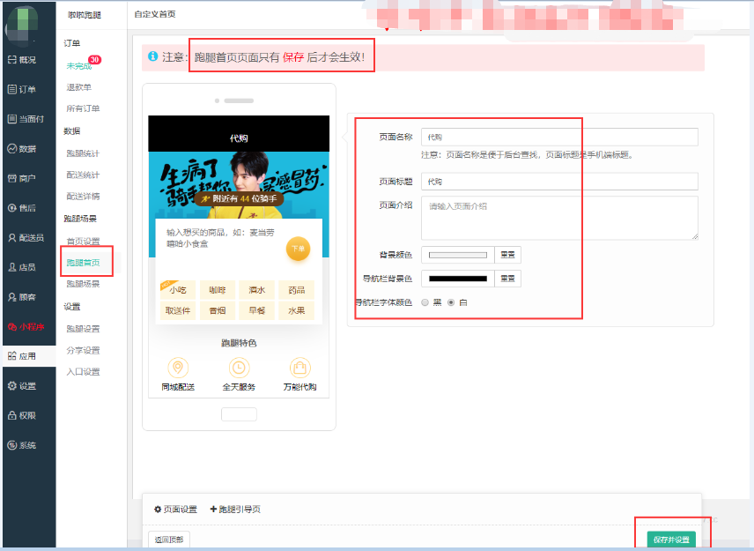Click the 咖啡 tag in preview

tap(218, 290)
